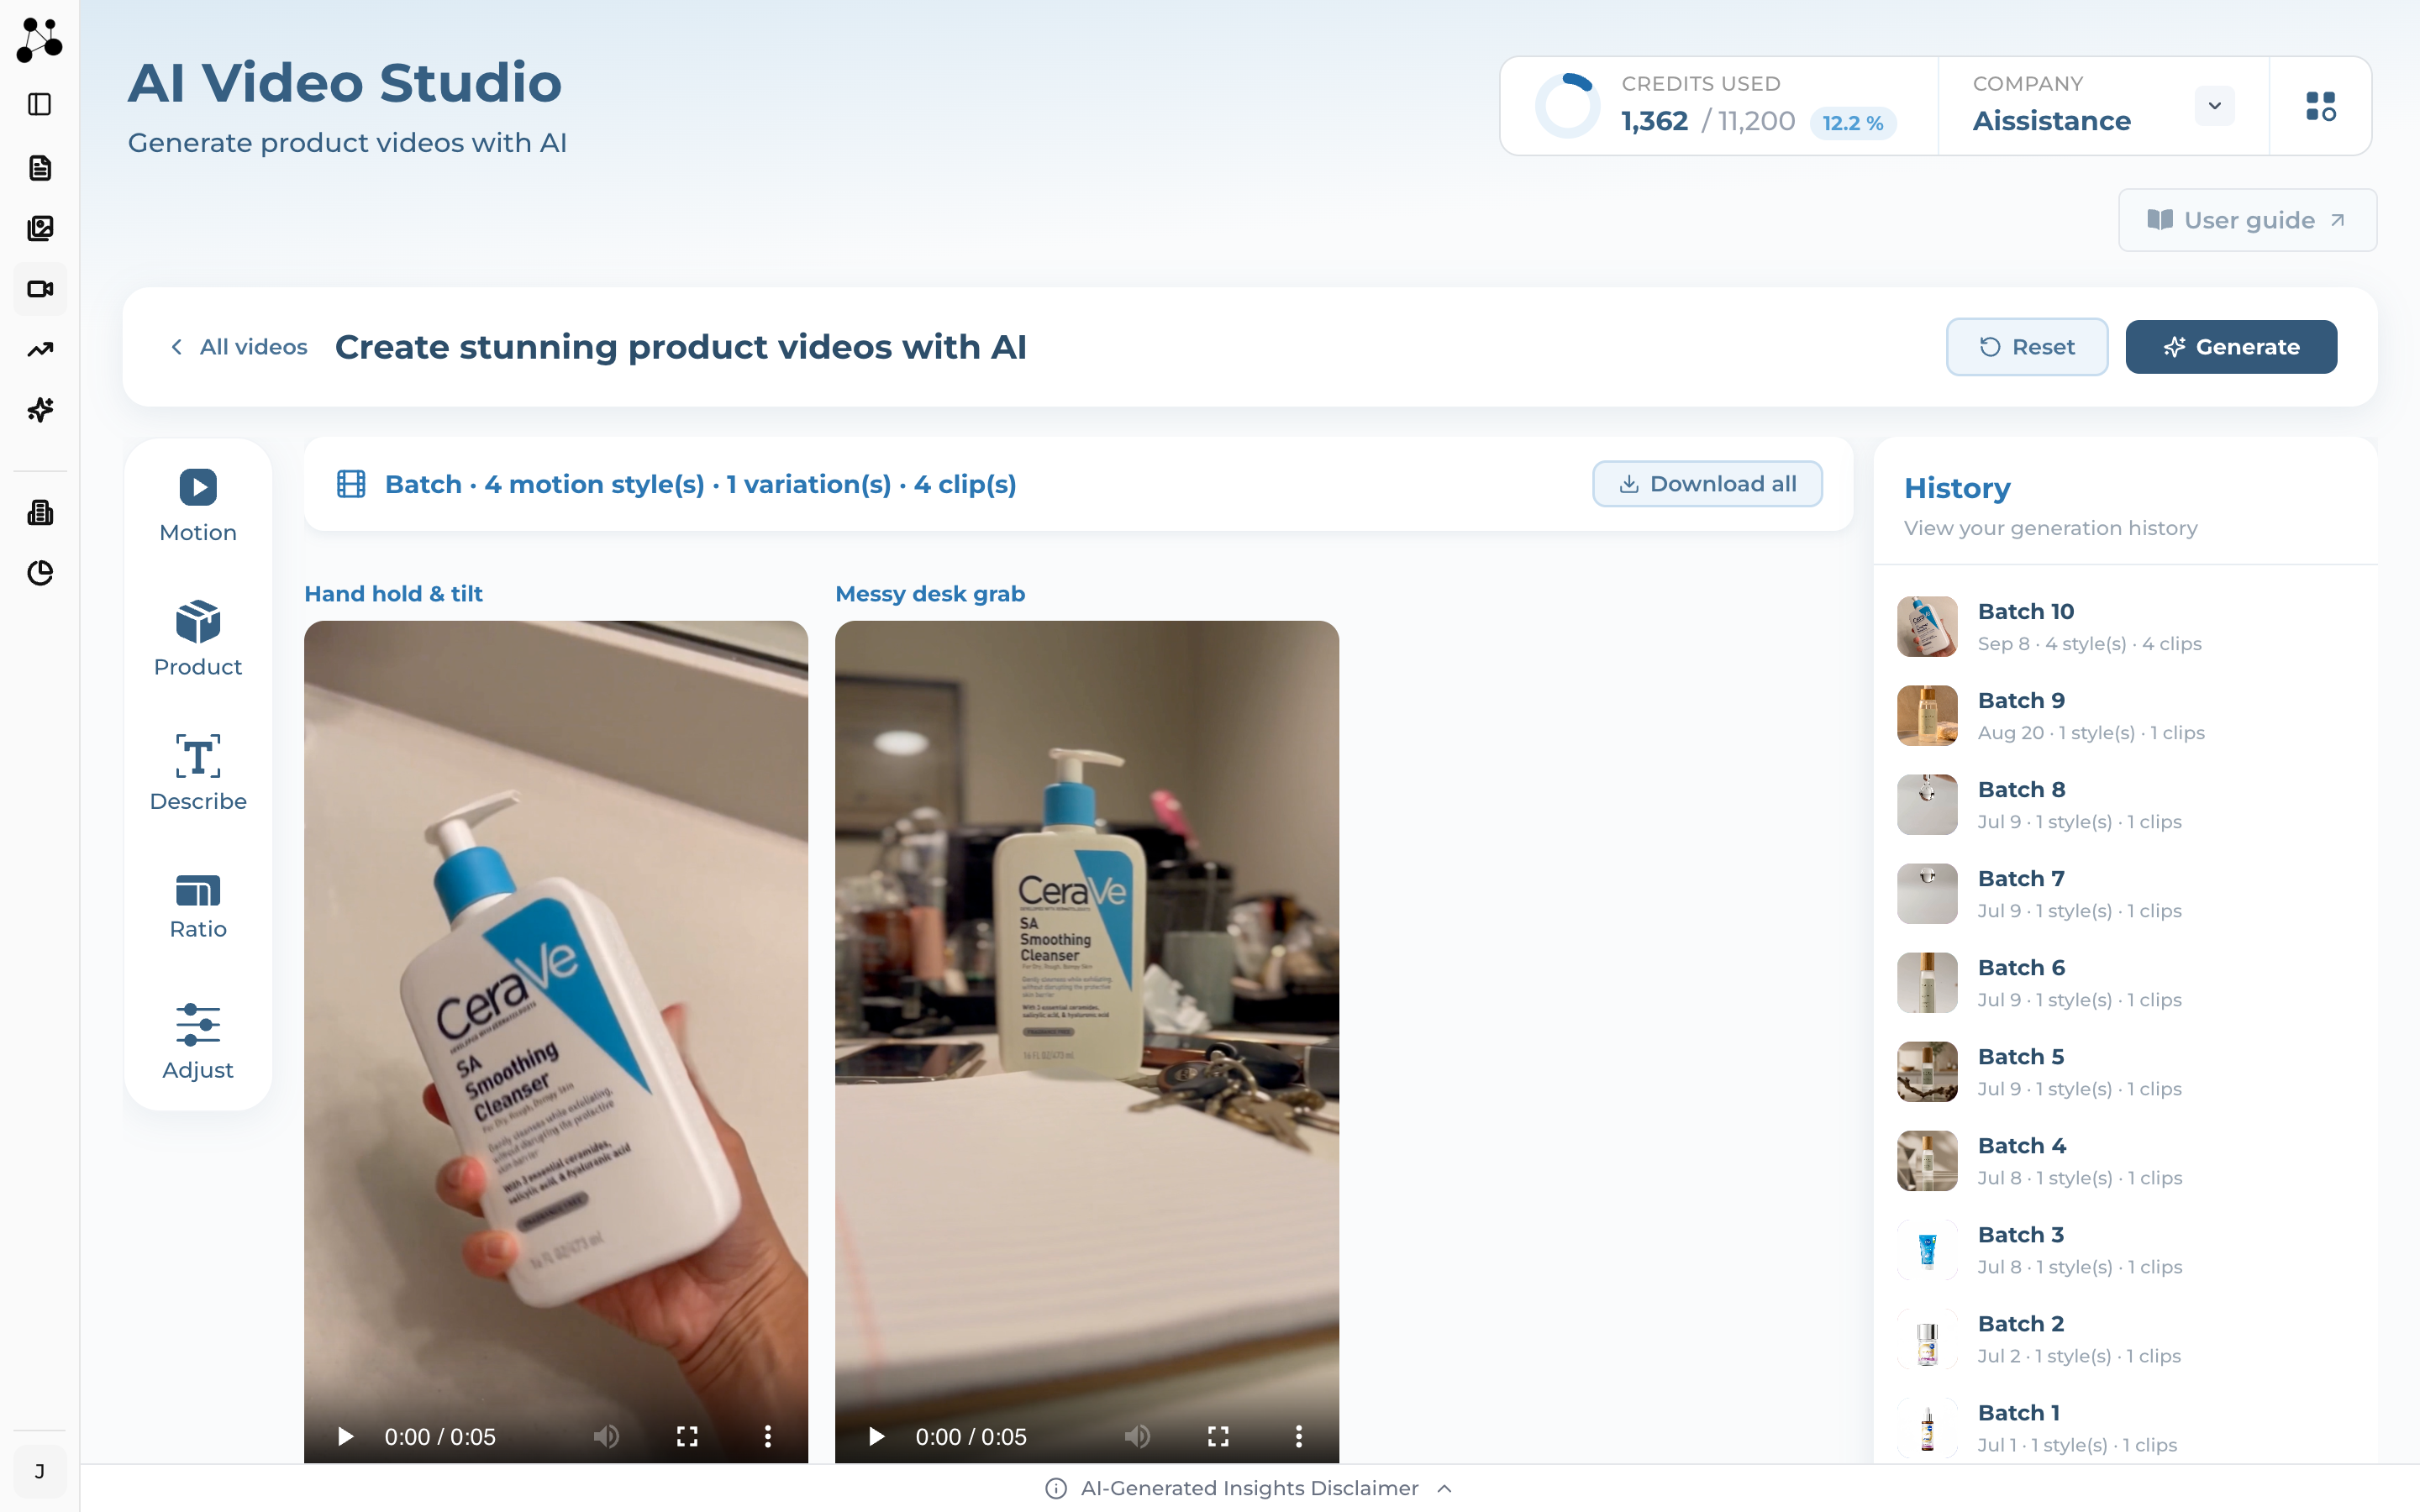Open Batch 6 in history

(2125, 983)
